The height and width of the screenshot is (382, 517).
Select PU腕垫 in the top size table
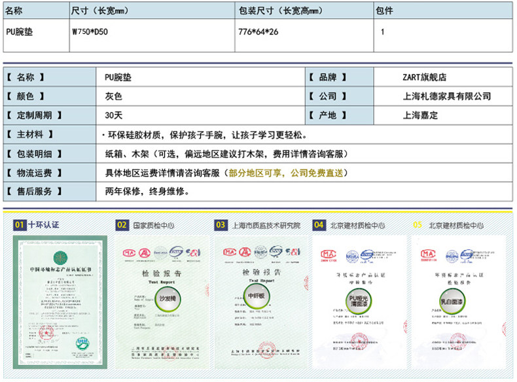pos(20,32)
